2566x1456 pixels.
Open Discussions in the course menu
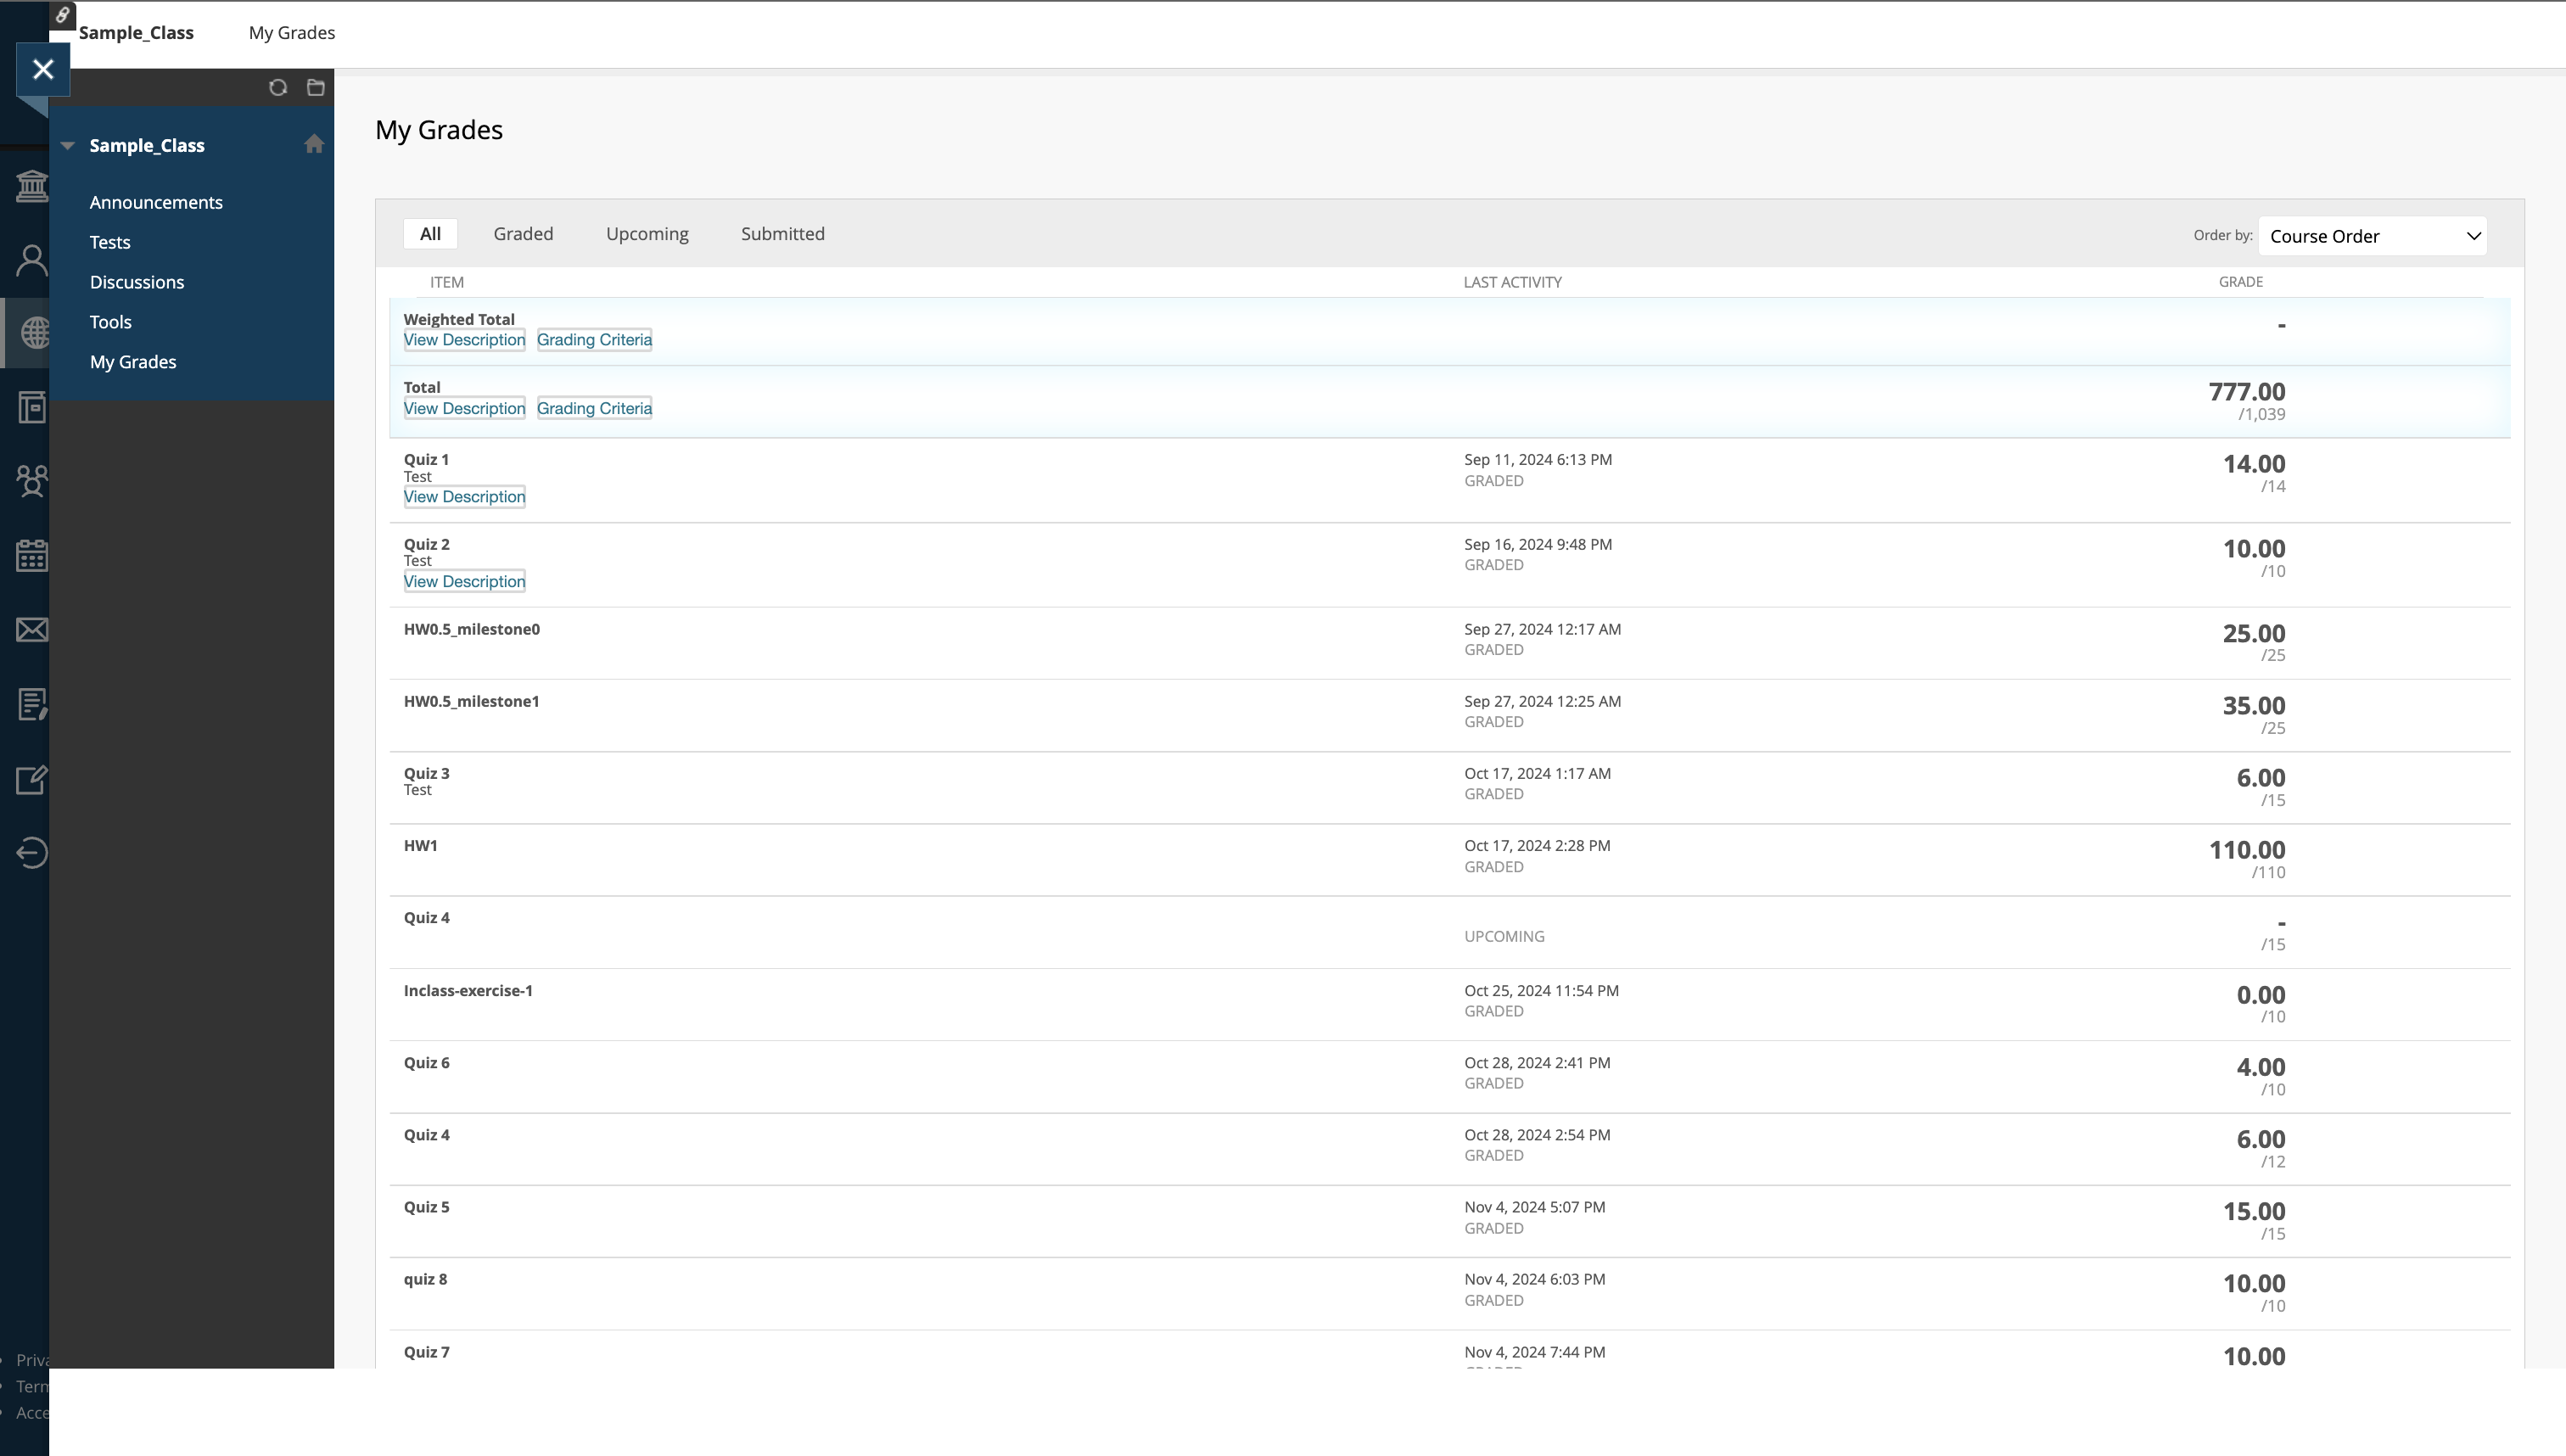137,282
